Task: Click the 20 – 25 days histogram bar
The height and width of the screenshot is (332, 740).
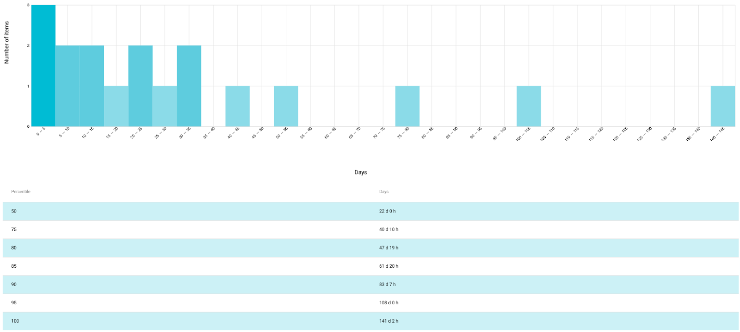Action: click(x=141, y=86)
